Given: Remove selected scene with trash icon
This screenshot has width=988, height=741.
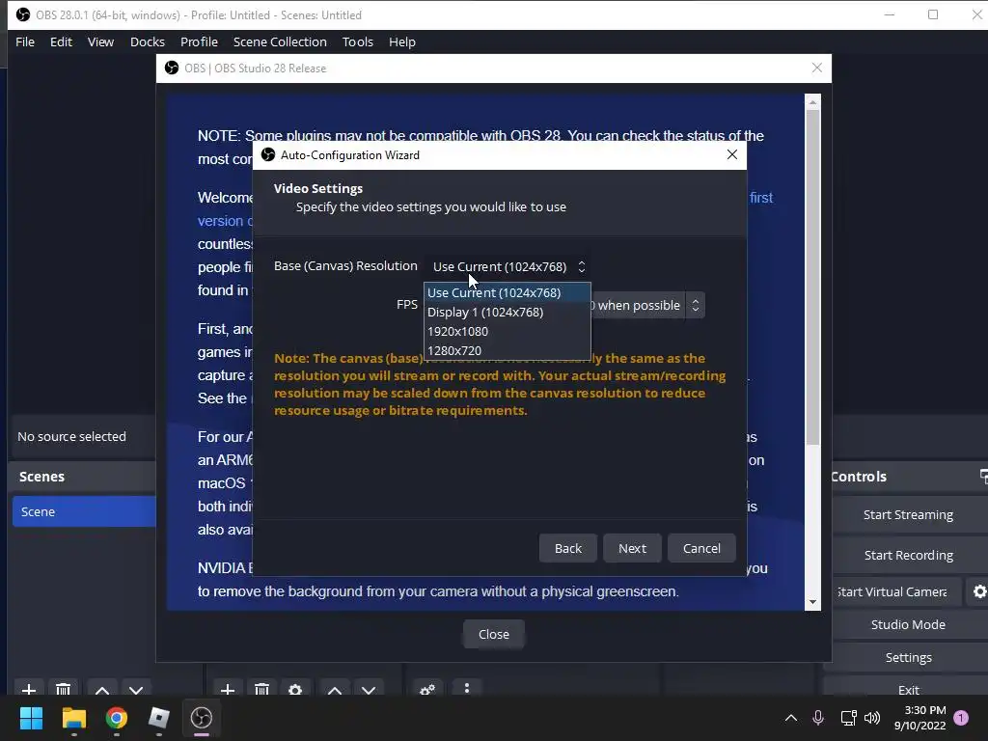Looking at the screenshot, I should (x=63, y=690).
